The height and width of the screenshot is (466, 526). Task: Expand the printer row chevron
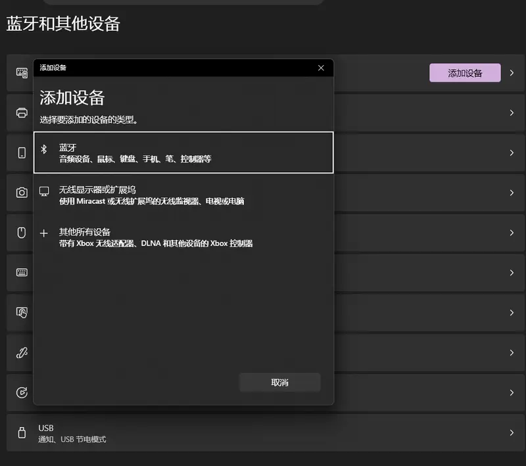coord(512,112)
